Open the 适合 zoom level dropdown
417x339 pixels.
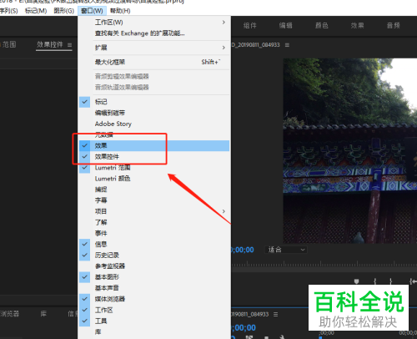[286, 250]
